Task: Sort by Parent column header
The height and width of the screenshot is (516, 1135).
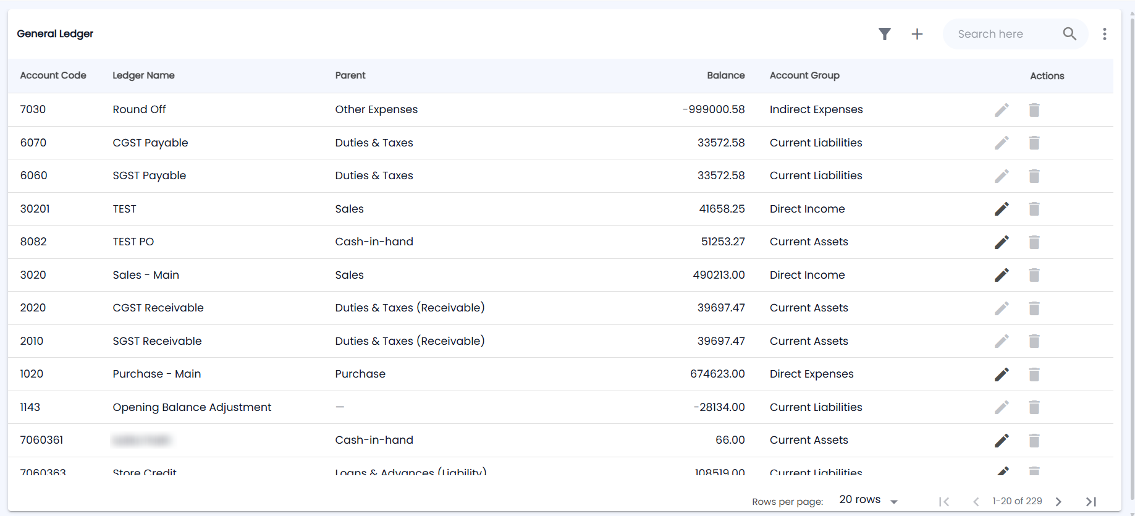Action: (x=350, y=75)
